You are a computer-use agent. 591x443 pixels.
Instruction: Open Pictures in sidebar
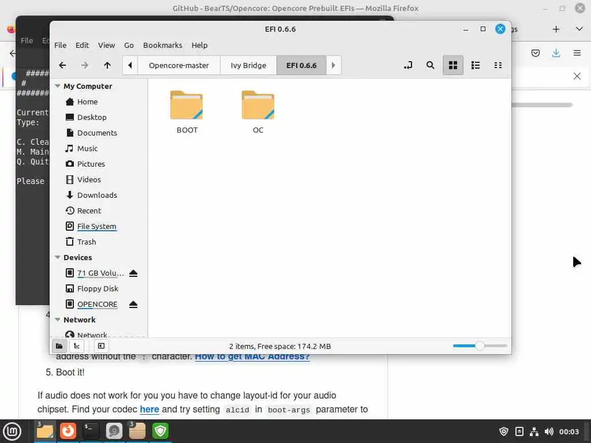pos(91,164)
